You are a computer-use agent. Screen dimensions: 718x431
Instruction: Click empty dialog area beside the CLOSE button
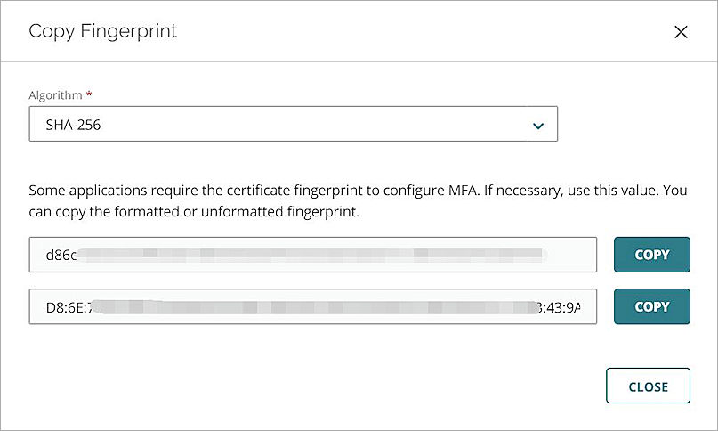tap(356, 386)
